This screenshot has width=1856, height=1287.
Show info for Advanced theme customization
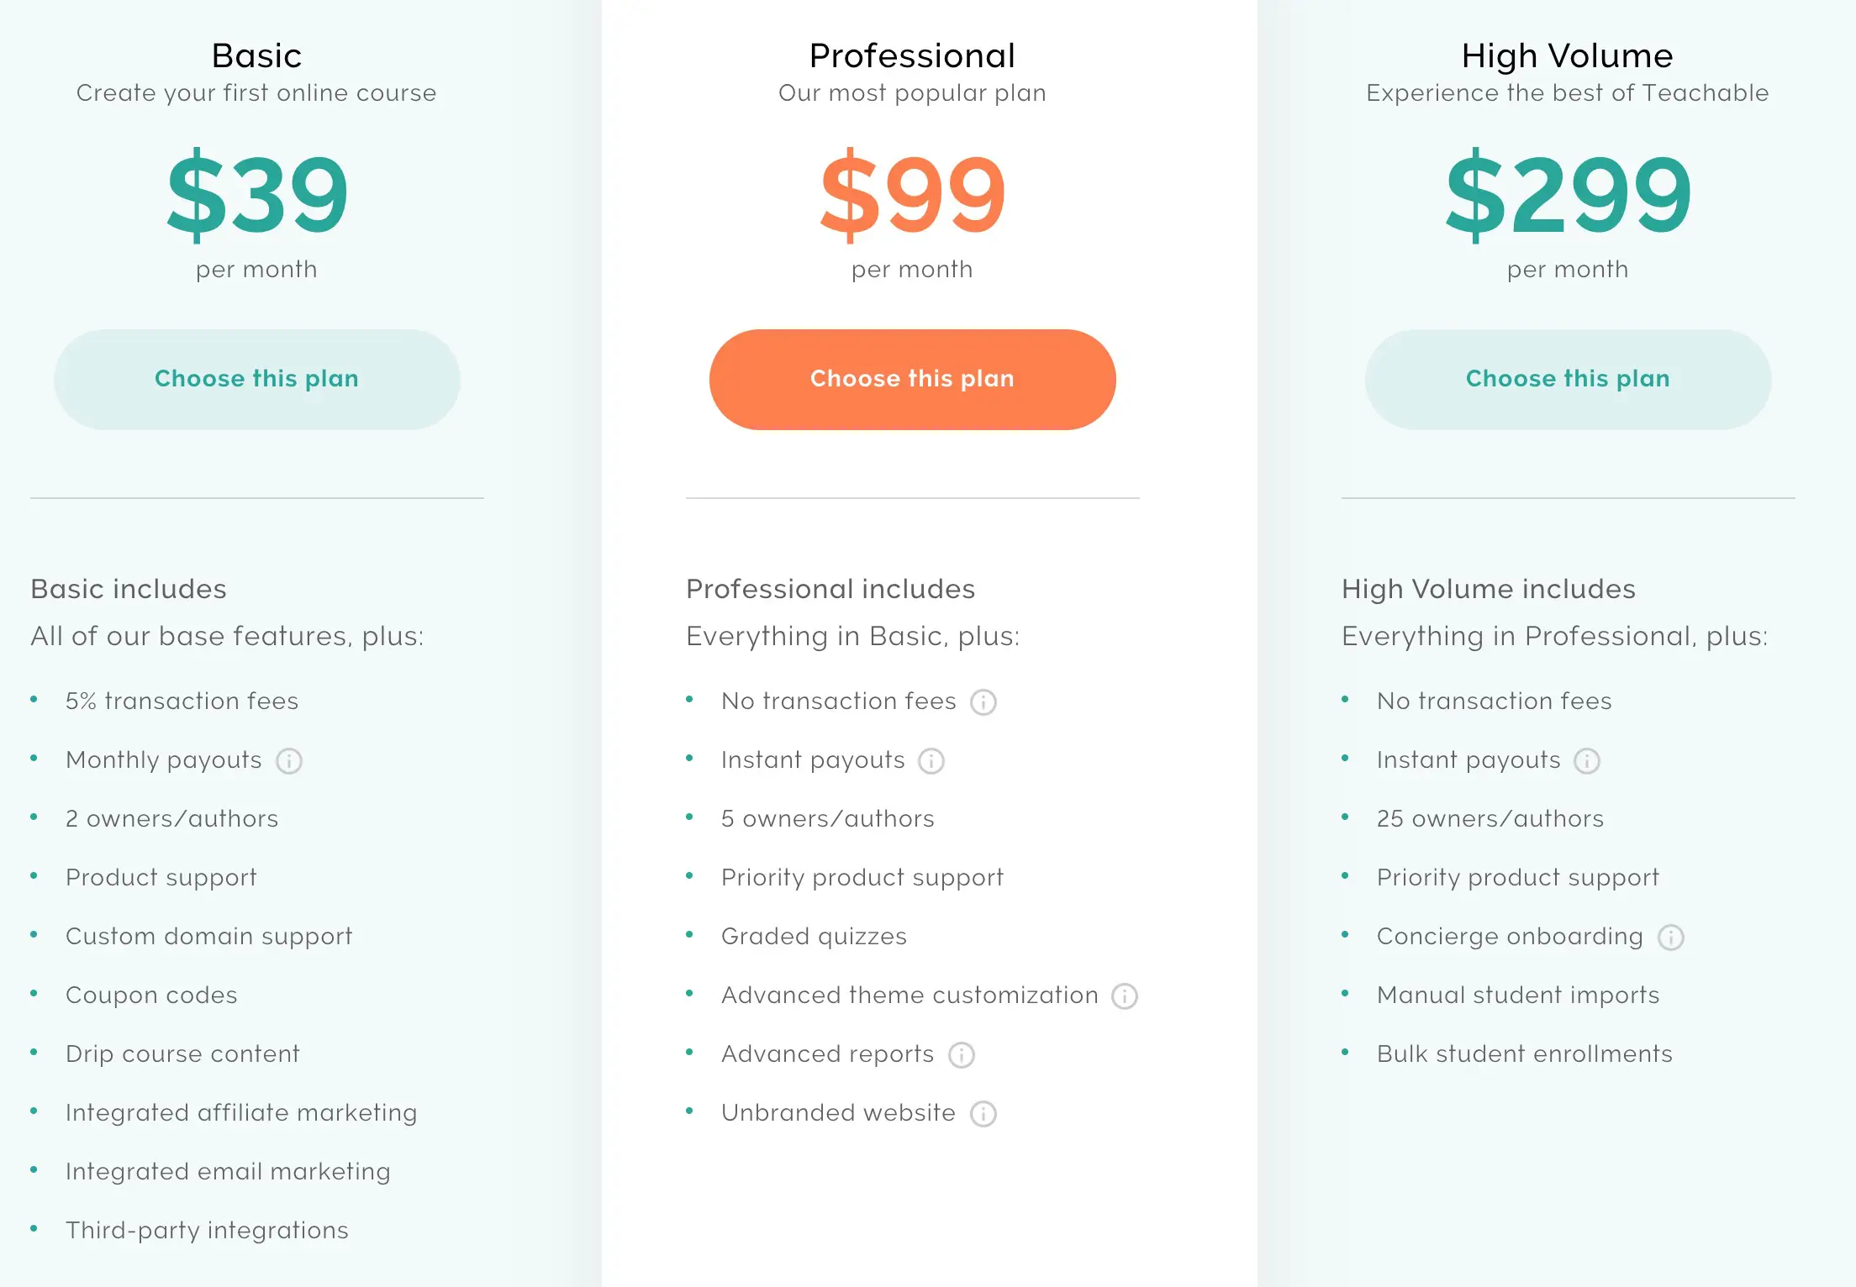(1125, 996)
